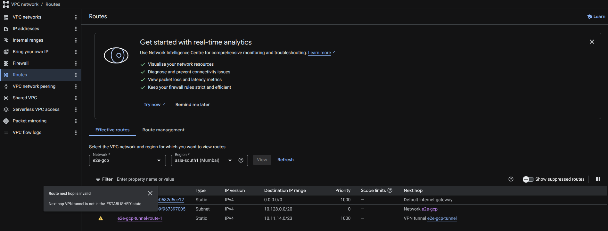Viewport: 608px width, 231px height.
Task: Open more options for VPC networks
Action: tap(76, 17)
